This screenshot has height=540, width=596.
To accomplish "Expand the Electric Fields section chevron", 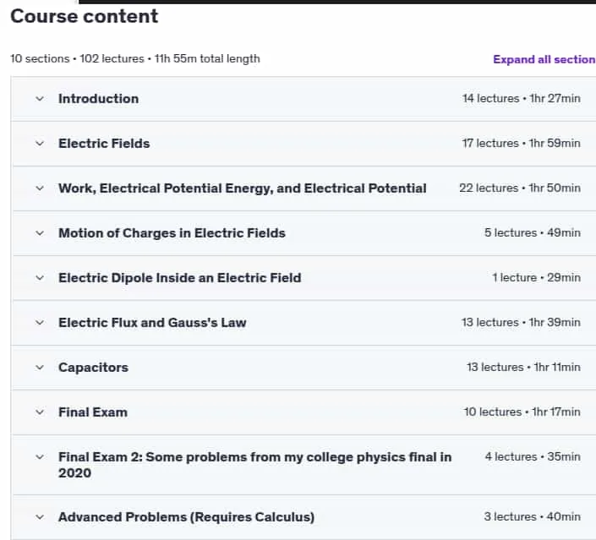I will point(40,144).
